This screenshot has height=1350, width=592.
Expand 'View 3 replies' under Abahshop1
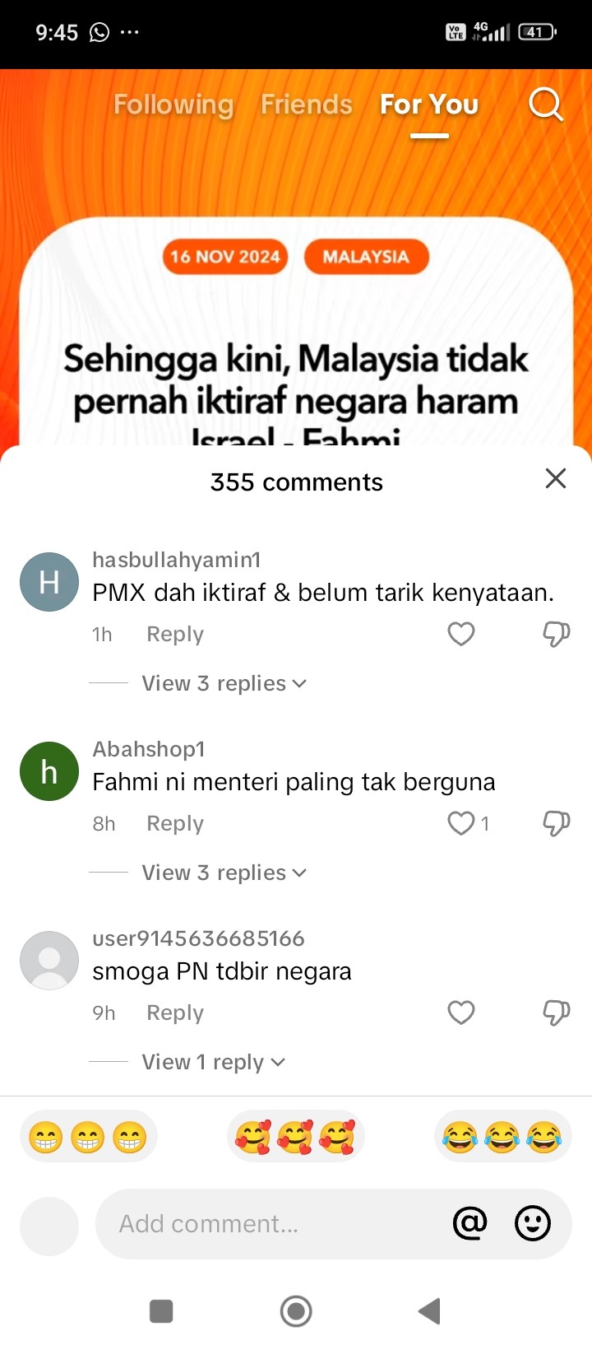[224, 873]
